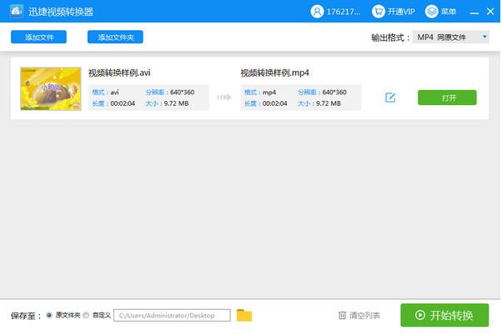
Task: Click the output name 视频转换样例.mp4
Action: pyautogui.click(x=274, y=72)
